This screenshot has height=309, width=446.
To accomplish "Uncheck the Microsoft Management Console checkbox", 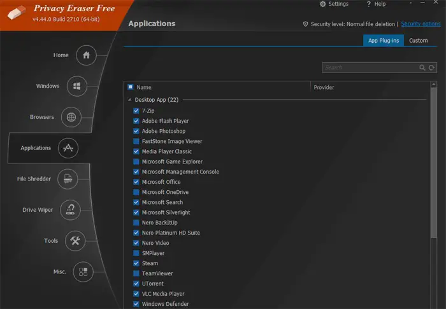I will [136, 172].
